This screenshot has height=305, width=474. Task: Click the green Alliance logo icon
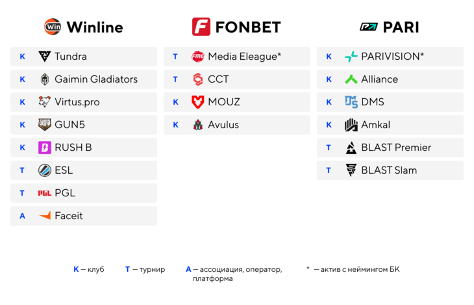click(351, 79)
